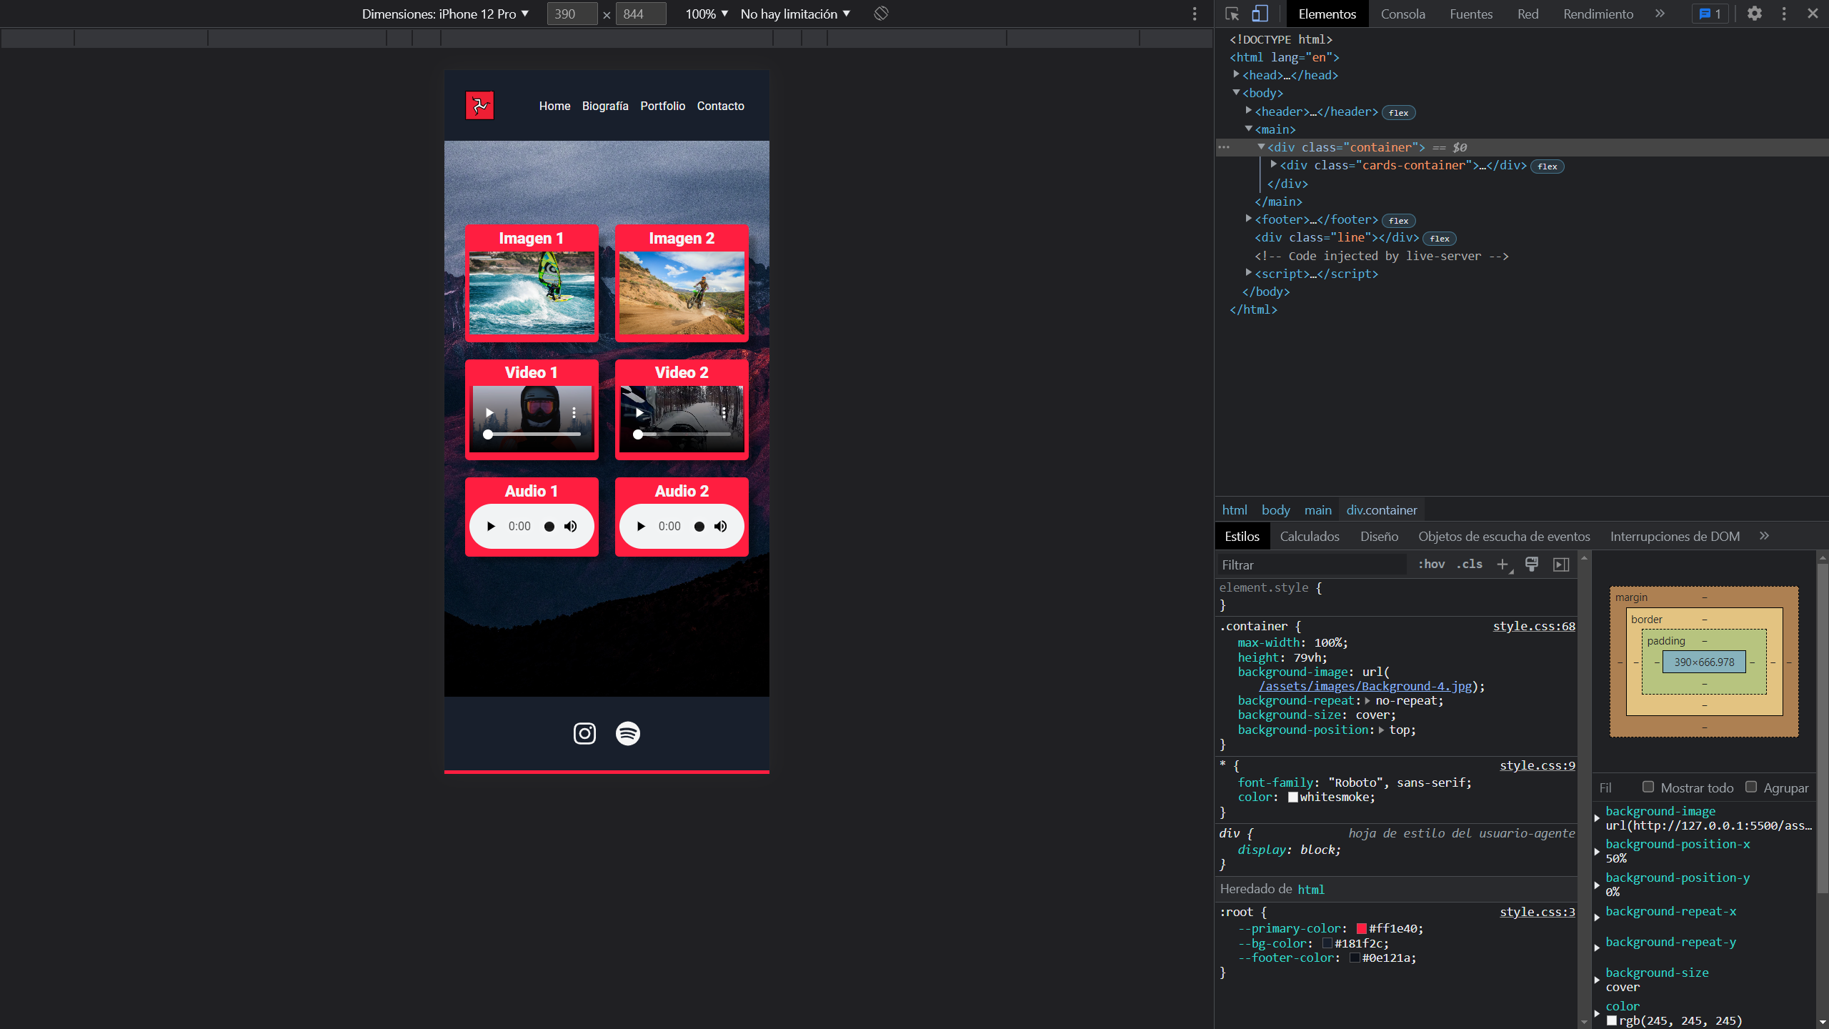This screenshot has height=1029, width=1829.
Task: Click the Audio 1 seek knob
Action: [549, 527]
